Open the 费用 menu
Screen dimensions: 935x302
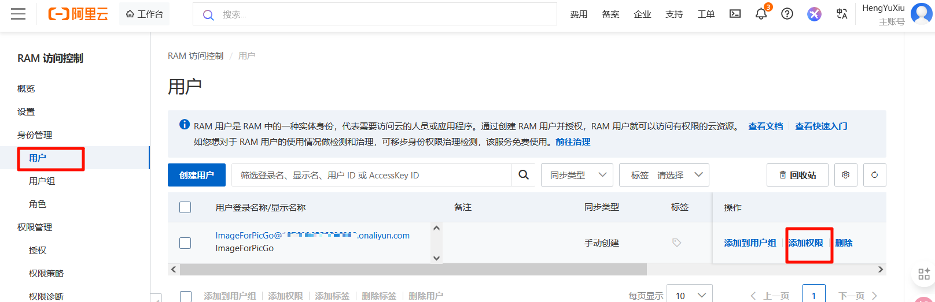(579, 14)
